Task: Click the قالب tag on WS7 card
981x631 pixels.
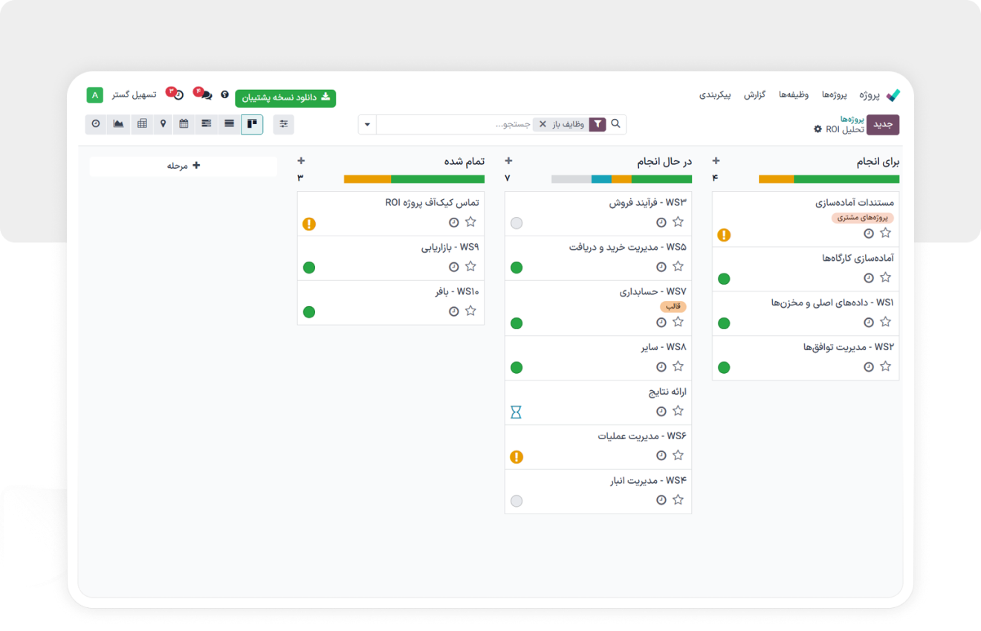Action: [673, 307]
